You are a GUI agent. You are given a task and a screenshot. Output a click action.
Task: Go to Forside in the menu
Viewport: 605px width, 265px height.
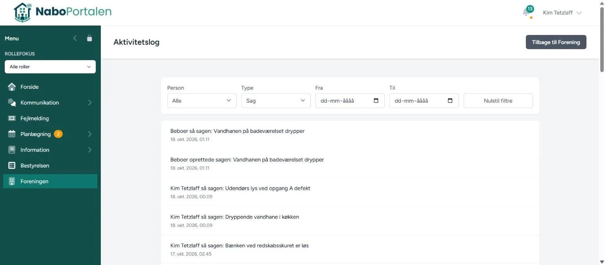[50, 87]
